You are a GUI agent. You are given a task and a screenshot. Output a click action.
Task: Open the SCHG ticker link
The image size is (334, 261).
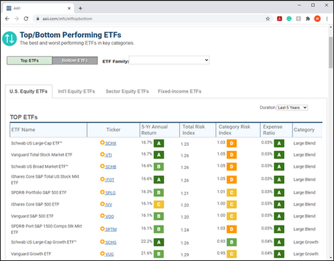(x=111, y=243)
